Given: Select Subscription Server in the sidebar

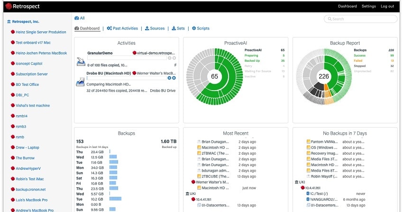Looking at the screenshot, I should click(32, 74).
